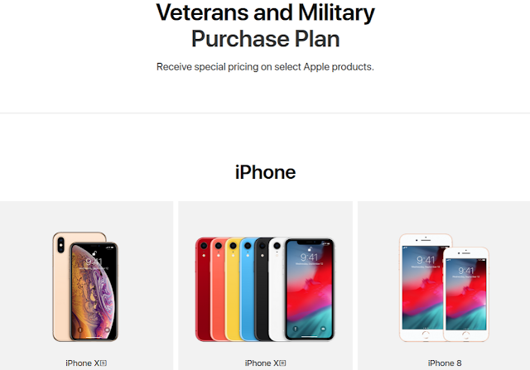This screenshot has width=530, height=370.
Task: Select the white iPhone XR phone back
Action: [x=276, y=289]
